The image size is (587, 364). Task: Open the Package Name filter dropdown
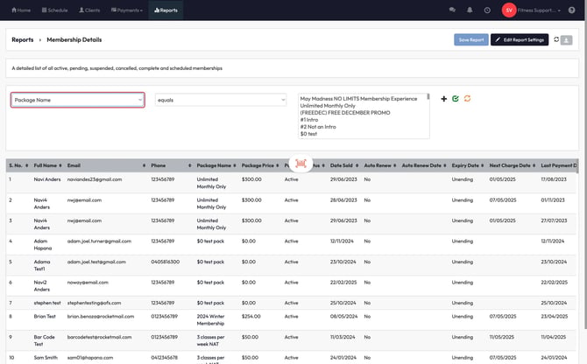(77, 100)
